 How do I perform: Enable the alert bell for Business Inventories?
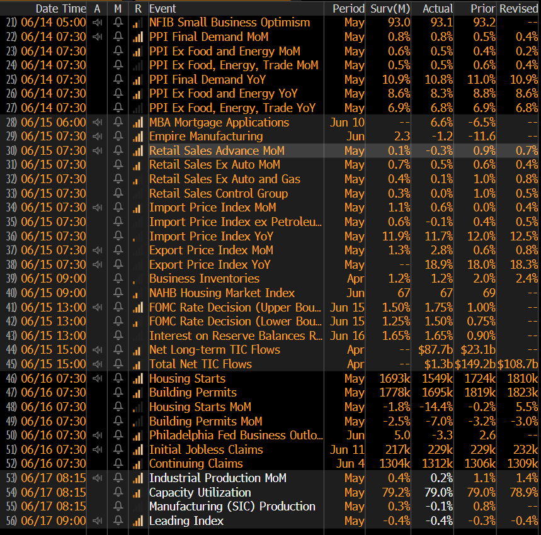pyautogui.click(x=118, y=279)
